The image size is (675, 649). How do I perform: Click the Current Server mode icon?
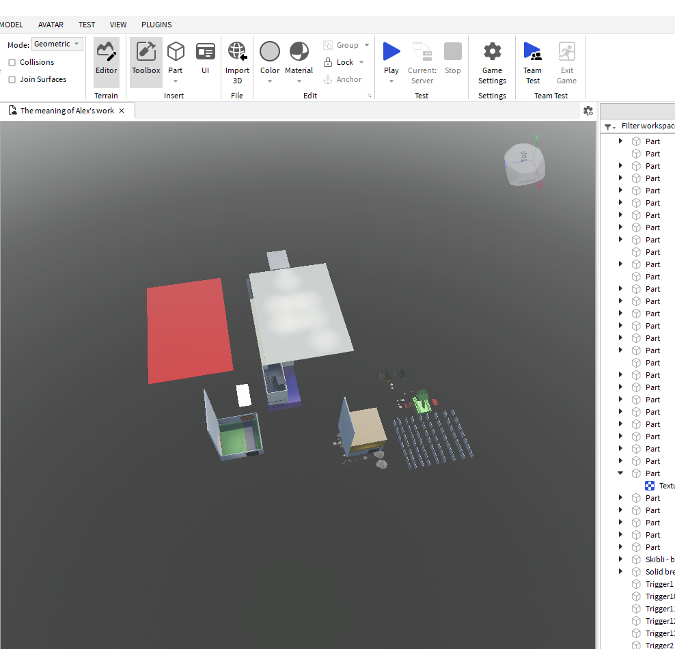[x=422, y=52]
